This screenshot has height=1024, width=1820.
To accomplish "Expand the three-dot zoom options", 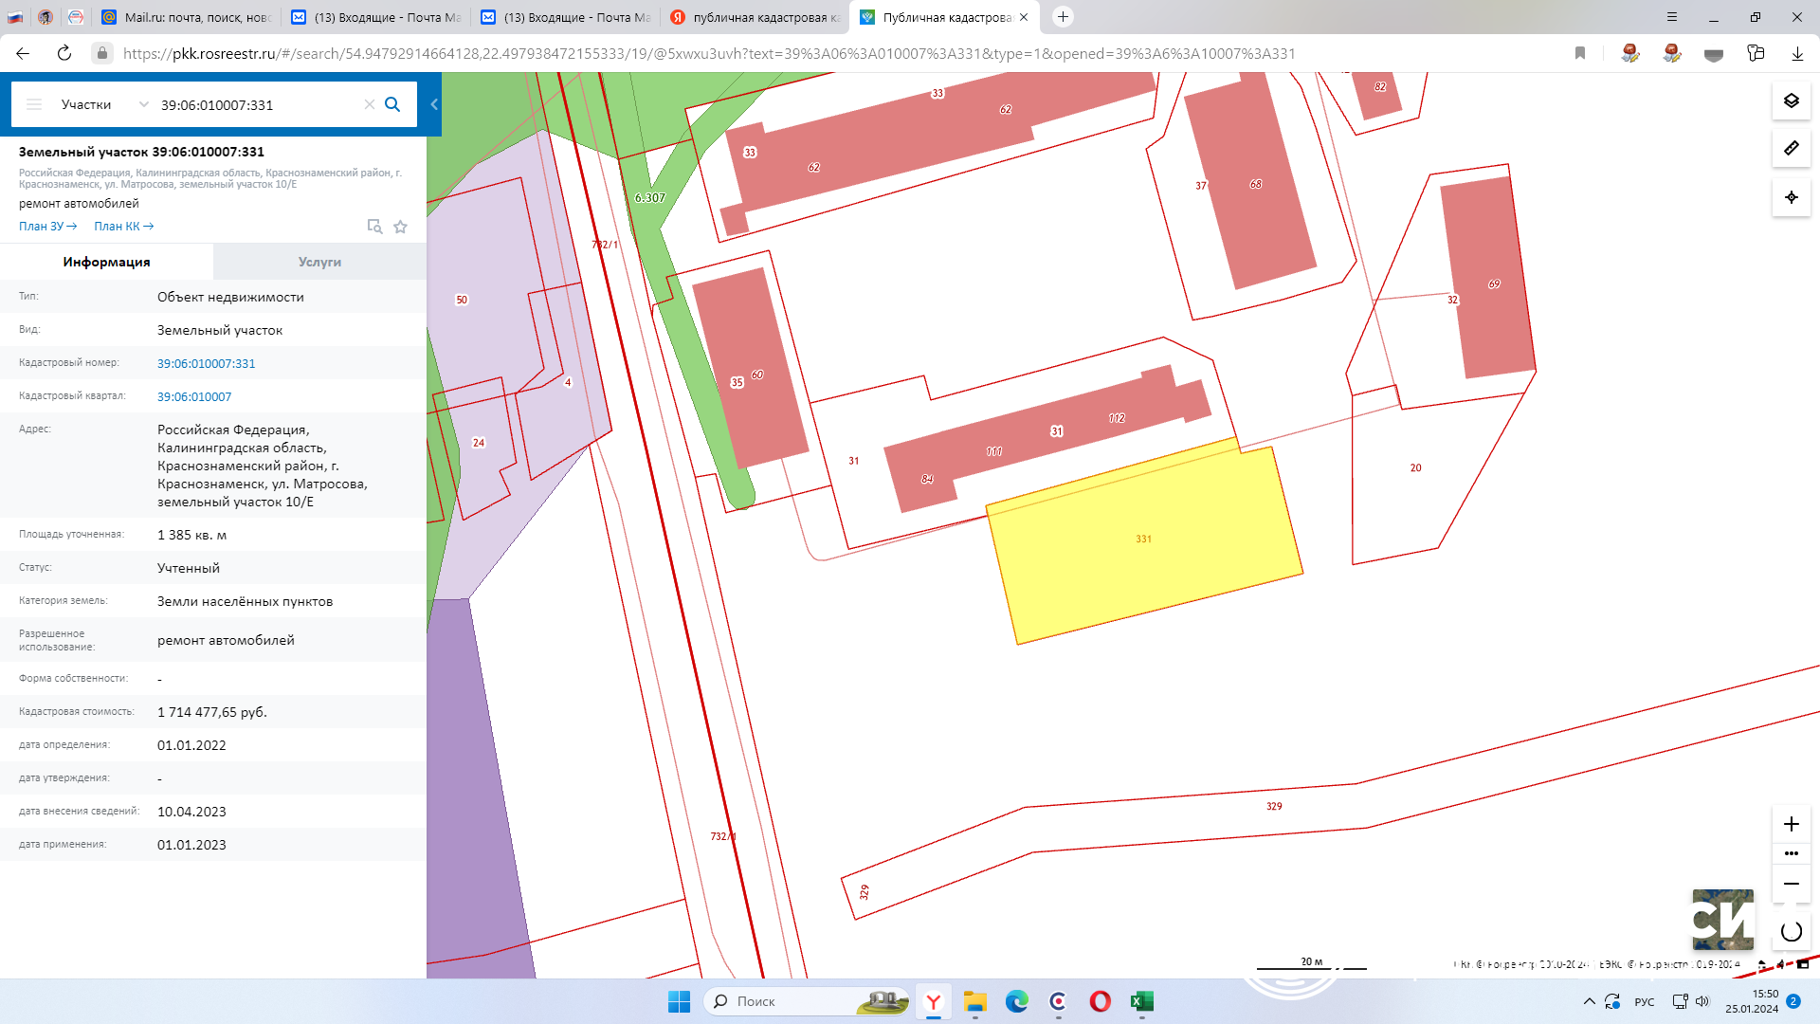I will [1791, 853].
